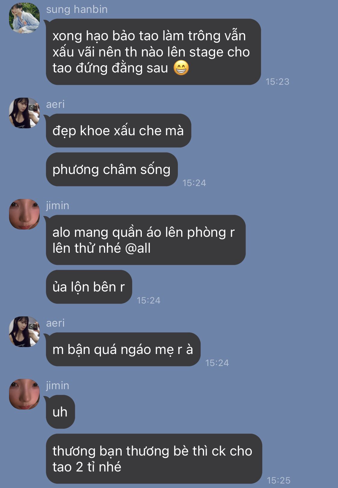338x488 pixels.
Task: Select the first 'aeri' sender name label
Action: [x=55, y=104]
